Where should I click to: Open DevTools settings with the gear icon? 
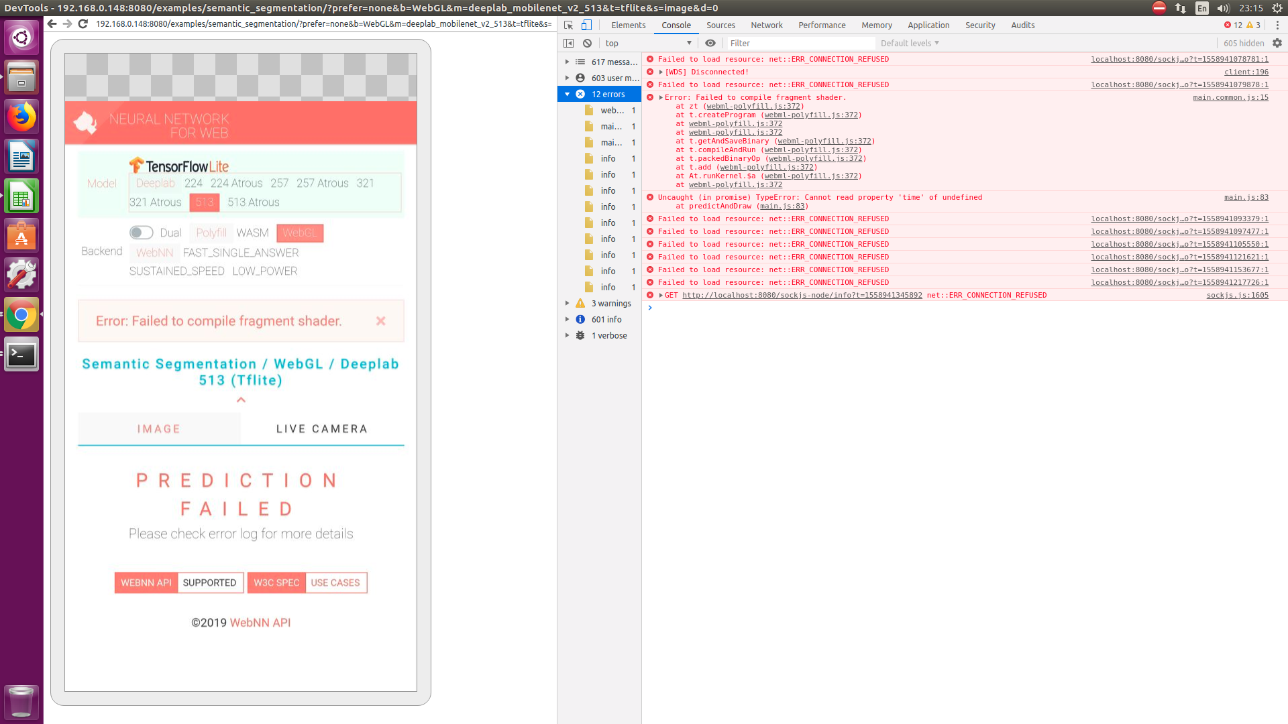point(1277,42)
